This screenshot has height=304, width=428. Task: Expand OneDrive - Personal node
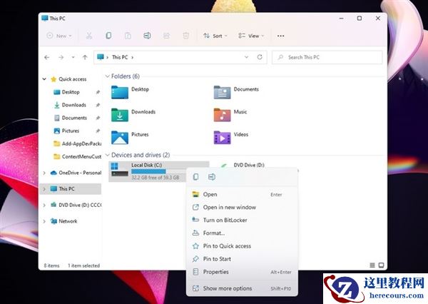point(44,173)
